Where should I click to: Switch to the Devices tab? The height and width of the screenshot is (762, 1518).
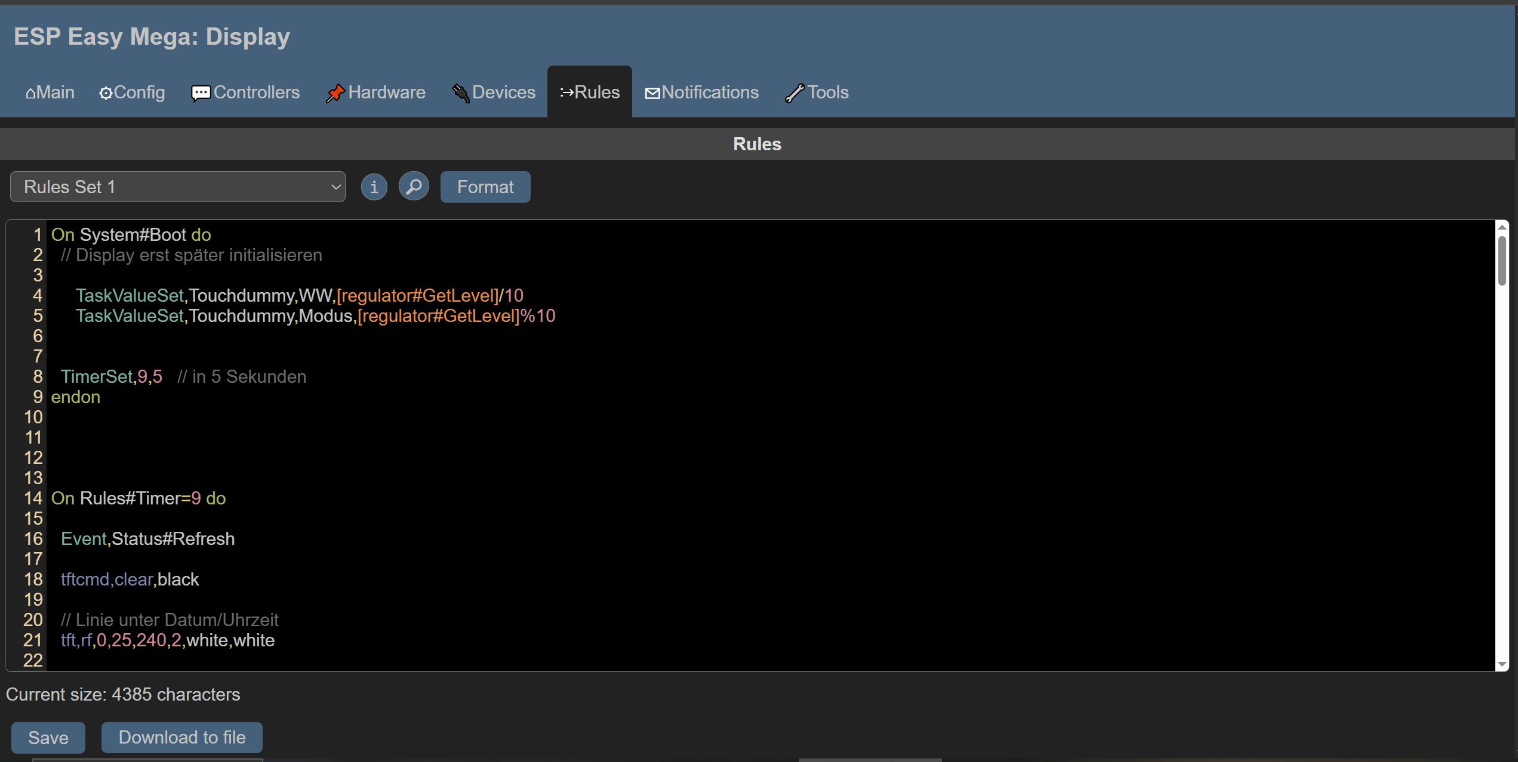pyautogui.click(x=494, y=92)
